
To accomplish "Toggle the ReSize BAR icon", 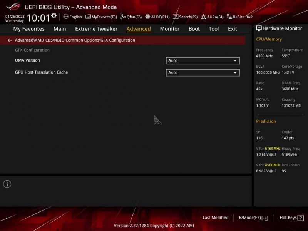I will [x=229, y=17].
